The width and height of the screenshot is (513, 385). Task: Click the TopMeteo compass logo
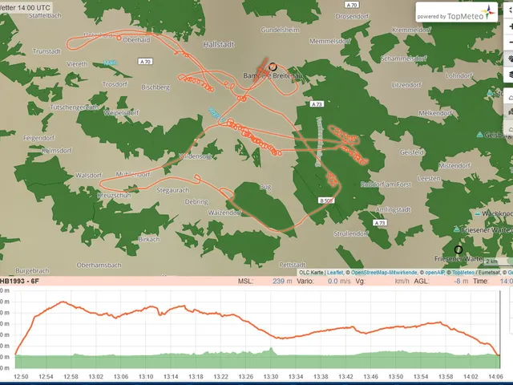tap(490, 12)
